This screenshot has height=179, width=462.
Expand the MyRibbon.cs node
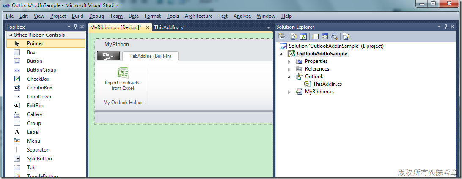coord(289,92)
